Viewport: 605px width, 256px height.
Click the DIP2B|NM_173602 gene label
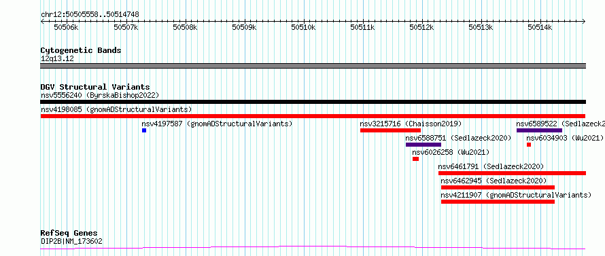tap(71, 242)
